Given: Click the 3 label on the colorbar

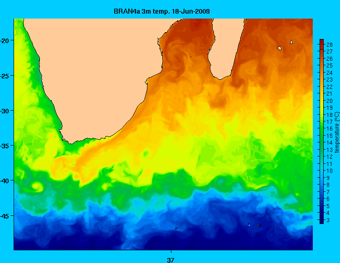Looking at the screenshot, I should point(328,220).
